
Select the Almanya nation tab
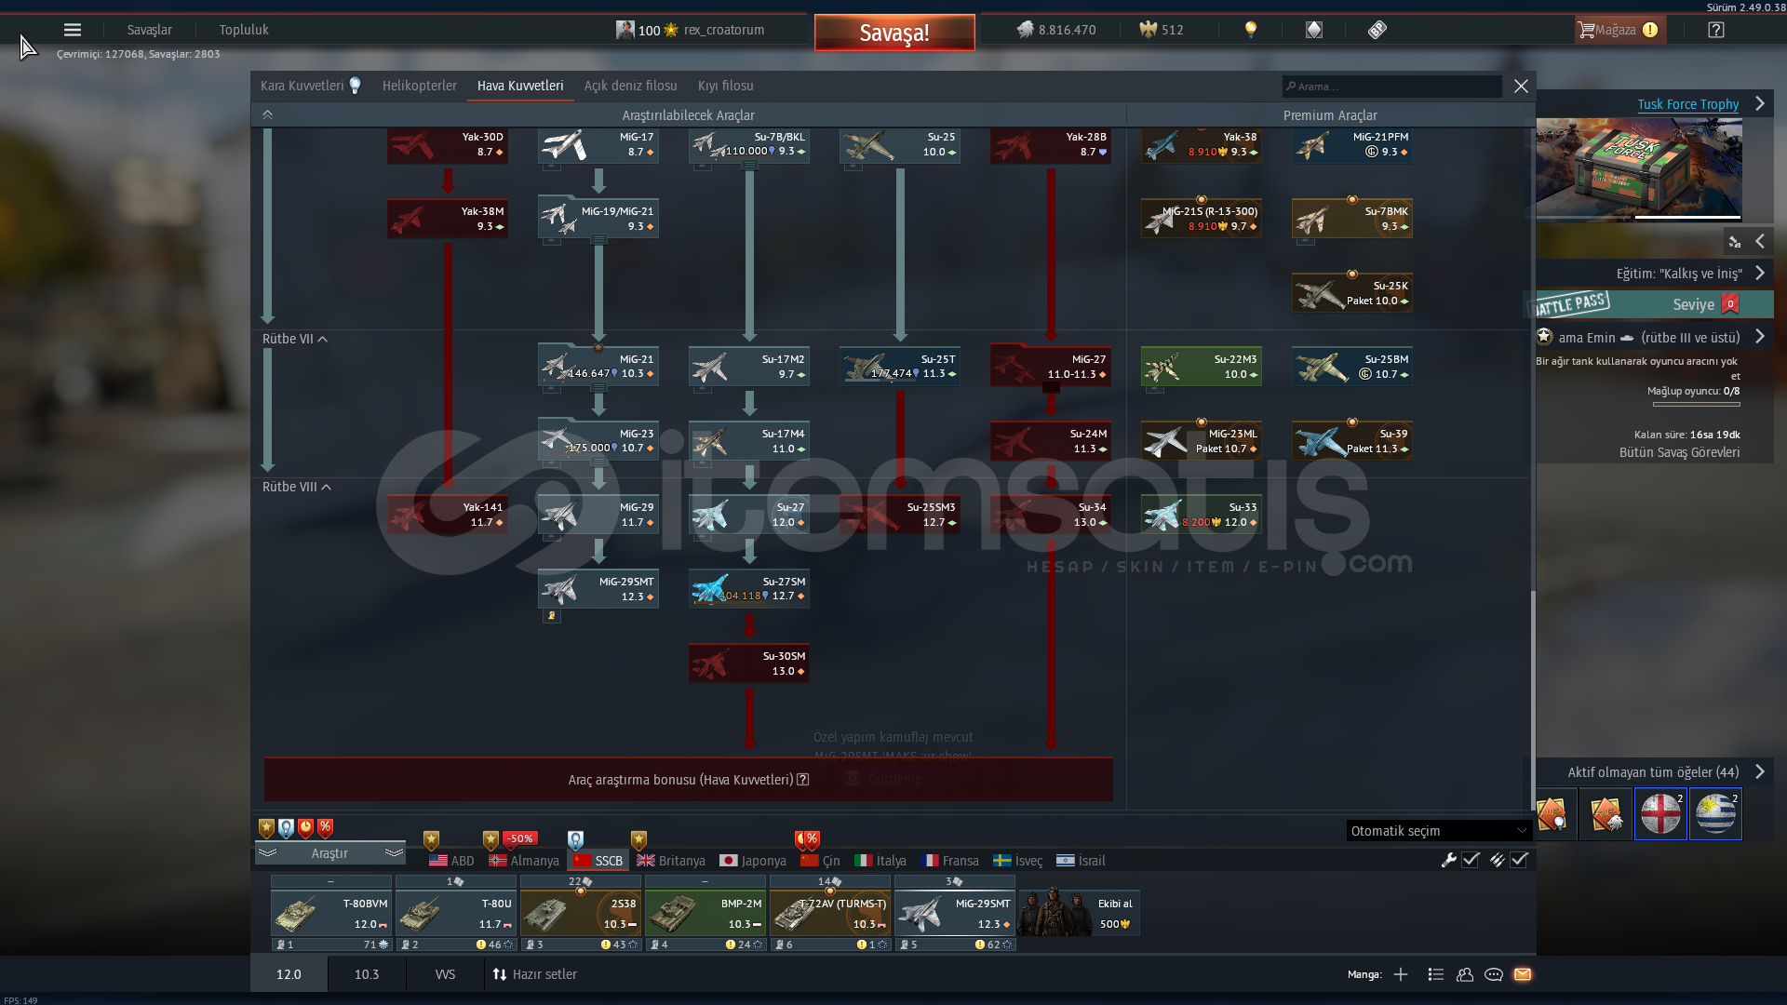point(524,861)
